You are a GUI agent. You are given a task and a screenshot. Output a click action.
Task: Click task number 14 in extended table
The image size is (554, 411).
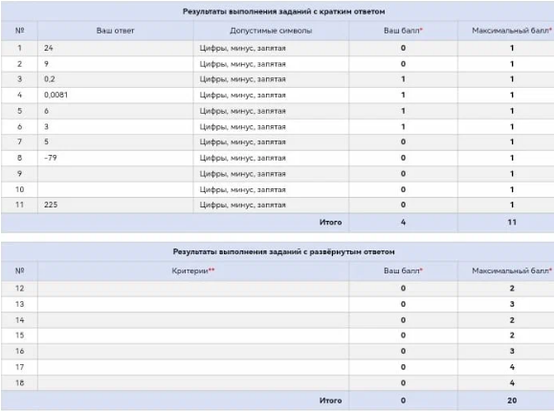point(20,320)
